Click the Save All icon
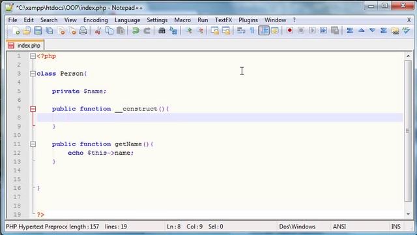 pos(50,31)
